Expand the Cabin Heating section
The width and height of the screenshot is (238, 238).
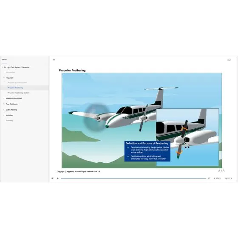pos(4,110)
